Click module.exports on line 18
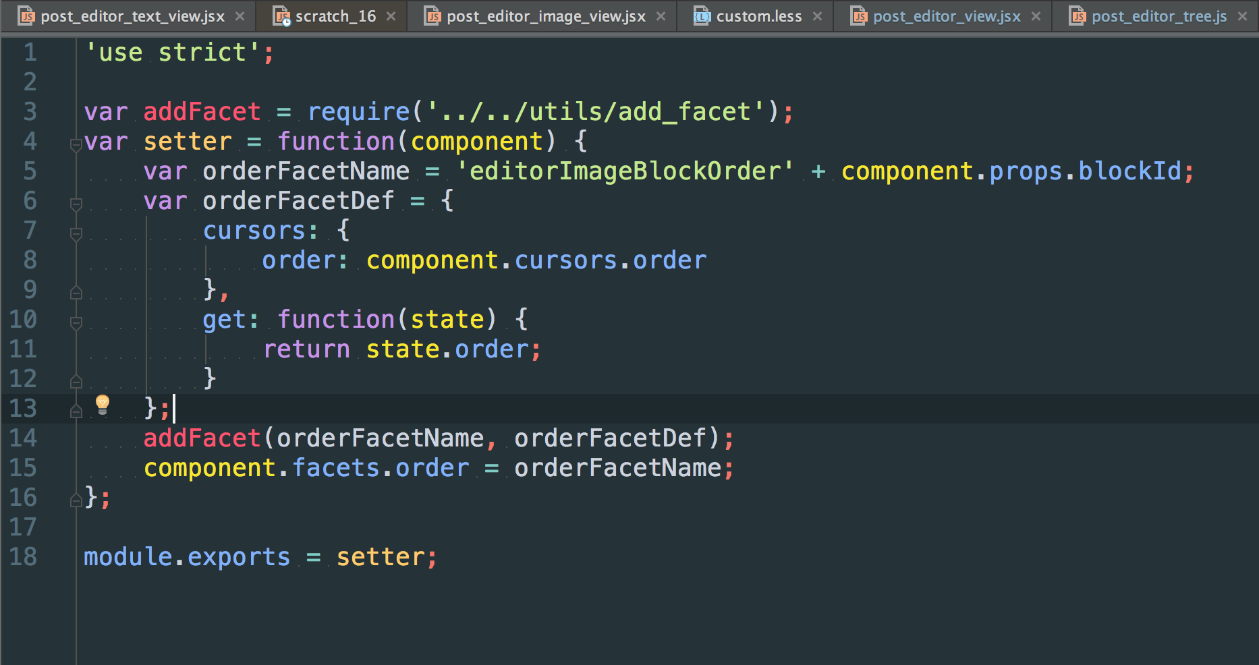 pyautogui.click(x=187, y=557)
